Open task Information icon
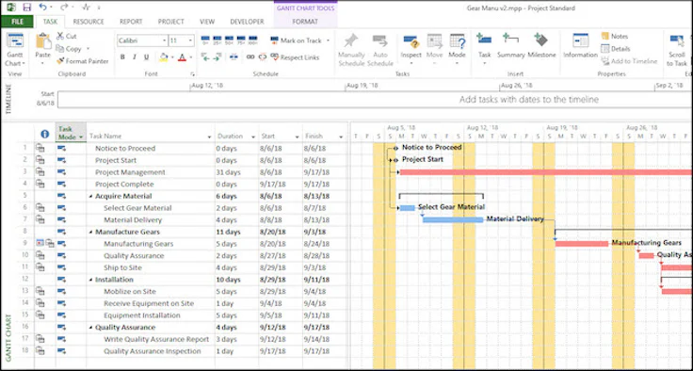Viewport: 693px width, 371px height. (x=580, y=40)
